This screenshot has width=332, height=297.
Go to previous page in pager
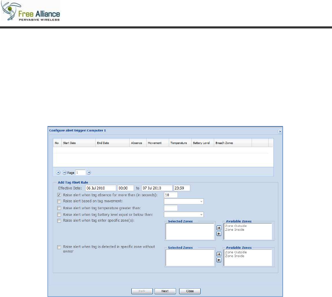(x=64, y=172)
